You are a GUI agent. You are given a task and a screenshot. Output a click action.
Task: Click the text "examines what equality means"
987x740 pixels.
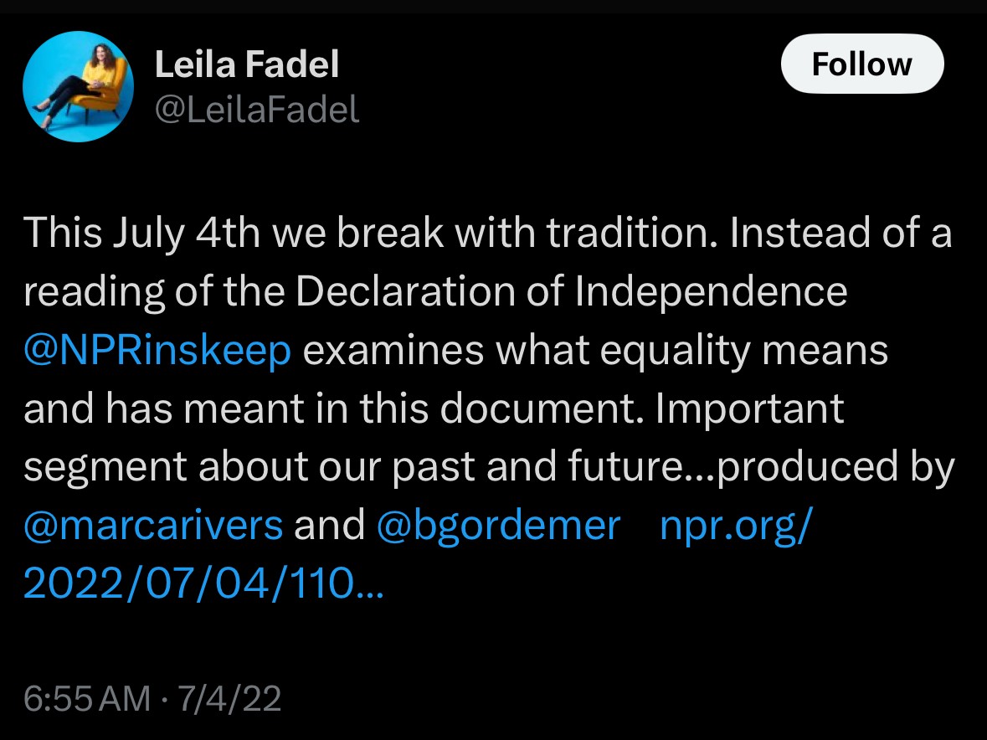(595, 350)
